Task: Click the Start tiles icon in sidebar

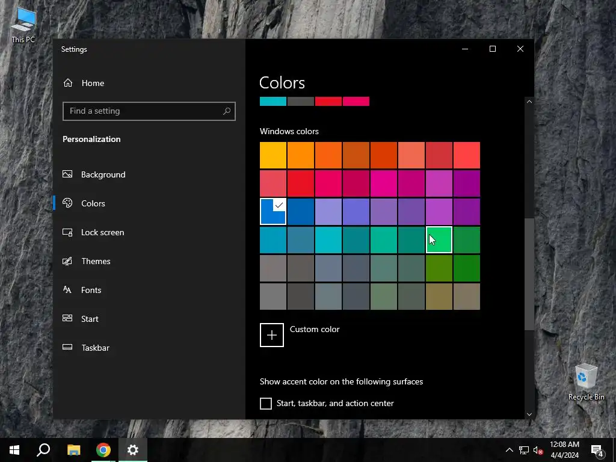Action: click(67, 318)
